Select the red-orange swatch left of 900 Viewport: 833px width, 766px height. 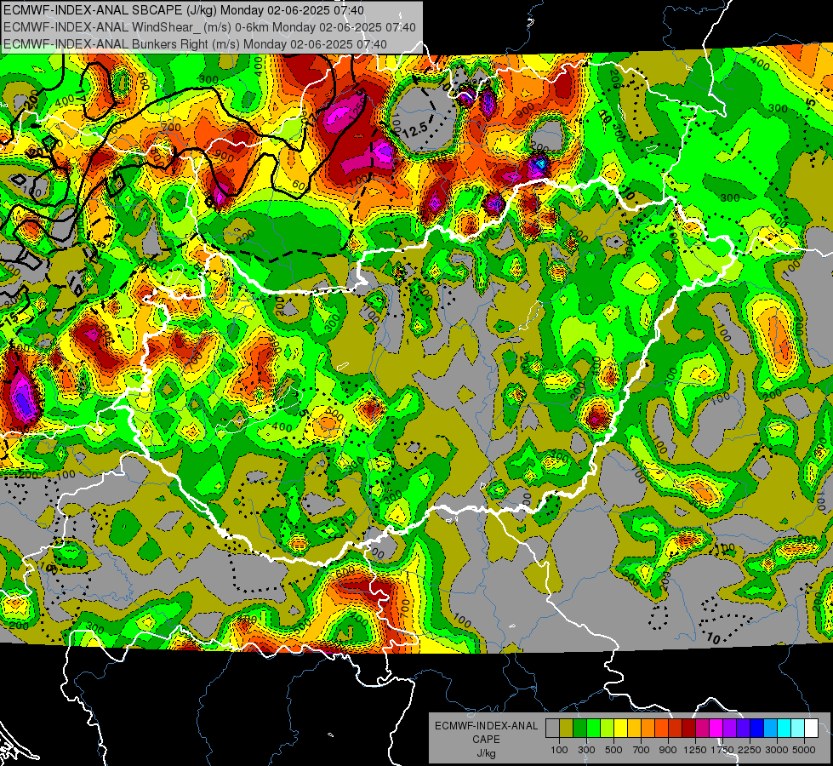pyautogui.click(x=661, y=729)
